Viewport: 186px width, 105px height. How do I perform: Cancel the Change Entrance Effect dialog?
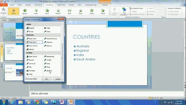pos(58,79)
